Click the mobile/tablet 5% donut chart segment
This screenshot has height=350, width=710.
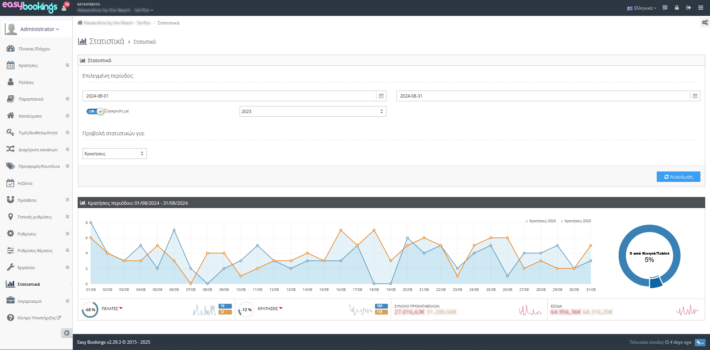656,282
